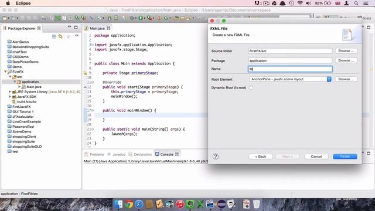Collapse the FirstFX project tree node

pyautogui.click(x=5, y=72)
